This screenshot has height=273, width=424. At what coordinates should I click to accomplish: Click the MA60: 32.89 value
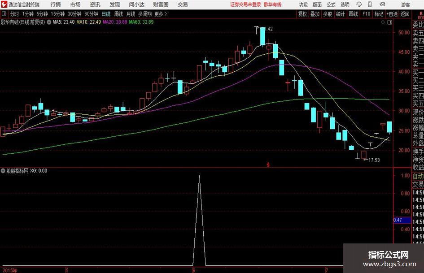pyautogui.click(x=141, y=22)
